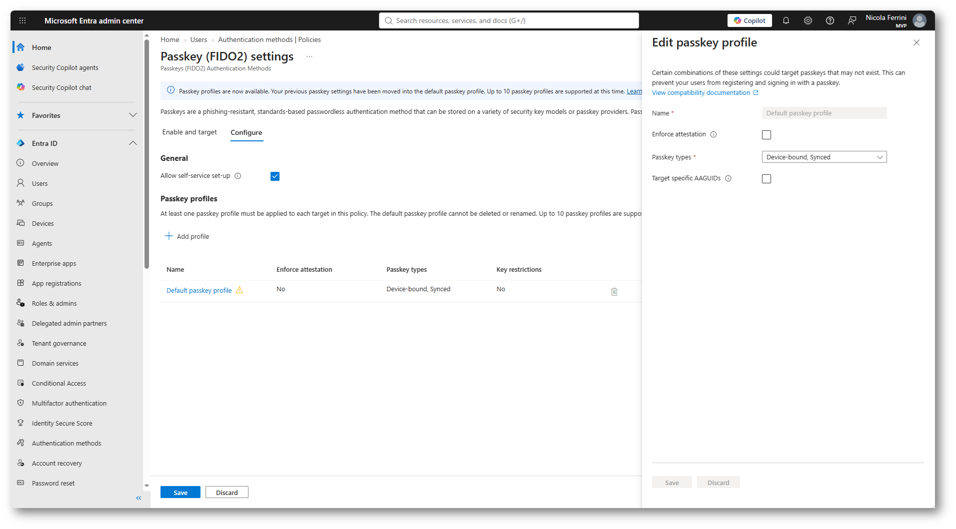
Task: Click the Entra ID diamond icon
Action: tap(20, 143)
